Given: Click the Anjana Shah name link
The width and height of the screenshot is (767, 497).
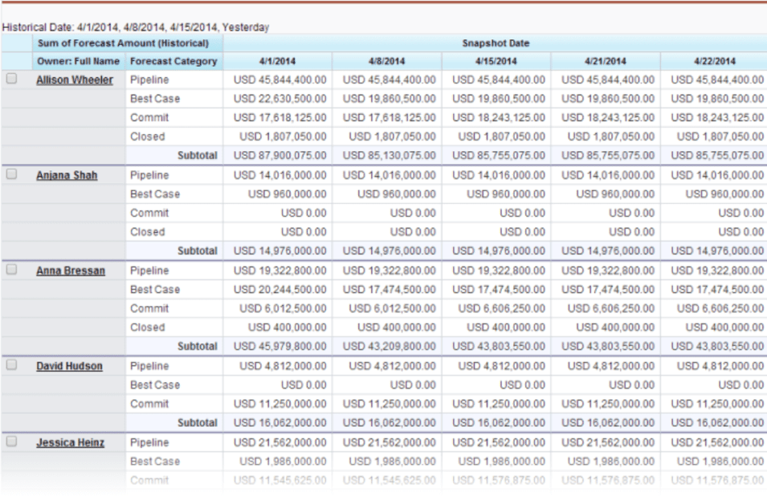Looking at the screenshot, I should pyautogui.click(x=67, y=176).
